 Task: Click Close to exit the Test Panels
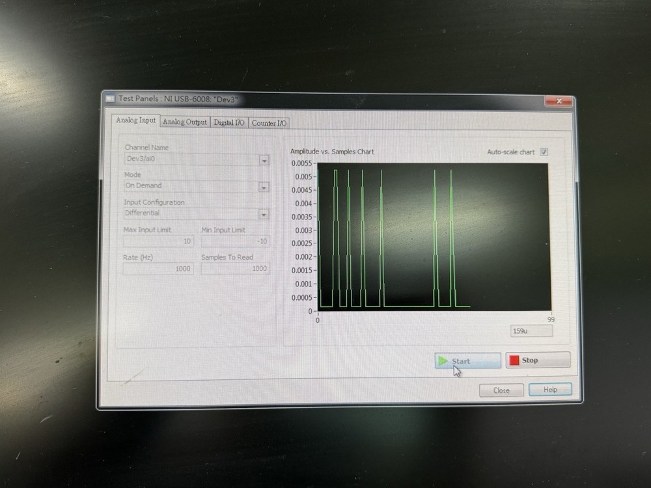click(x=501, y=390)
